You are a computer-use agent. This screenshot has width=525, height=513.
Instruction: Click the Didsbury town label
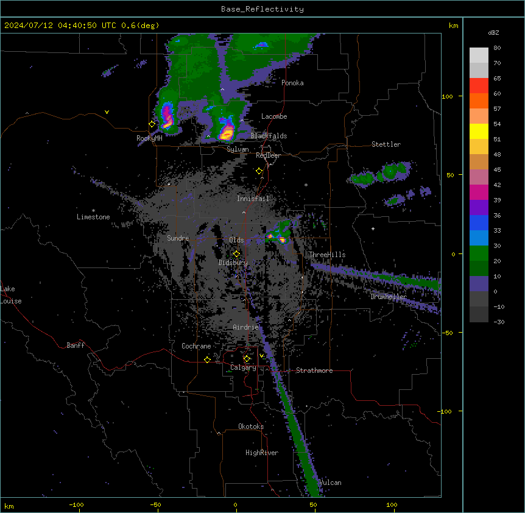click(x=233, y=263)
